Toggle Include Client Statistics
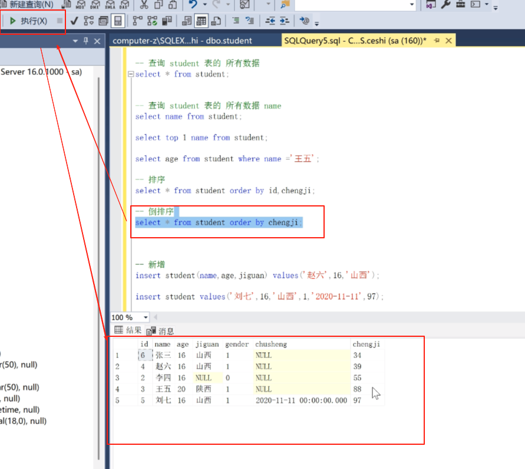Image resolution: width=525 pixels, height=469 pixels. point(167,21)
